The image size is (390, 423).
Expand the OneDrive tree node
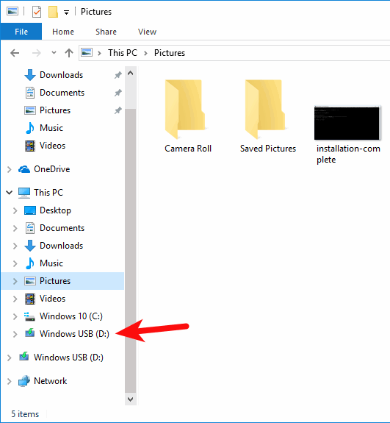click(10, 169)
